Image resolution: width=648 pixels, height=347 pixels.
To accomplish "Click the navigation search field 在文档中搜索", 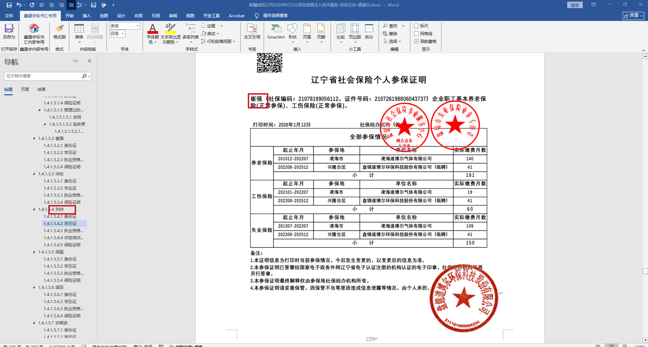I will [x=43, y=76].
